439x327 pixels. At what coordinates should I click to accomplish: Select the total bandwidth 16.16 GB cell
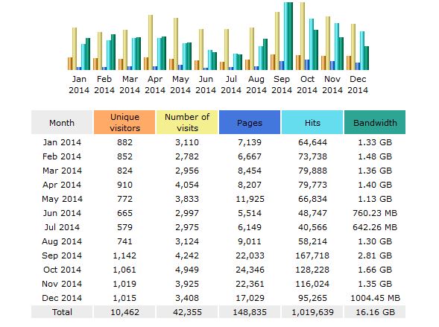pos(375,312)
